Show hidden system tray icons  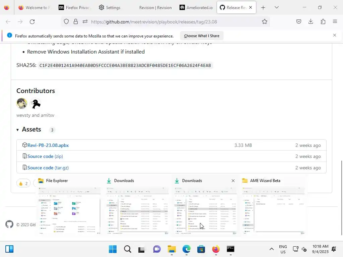(271, 249)
